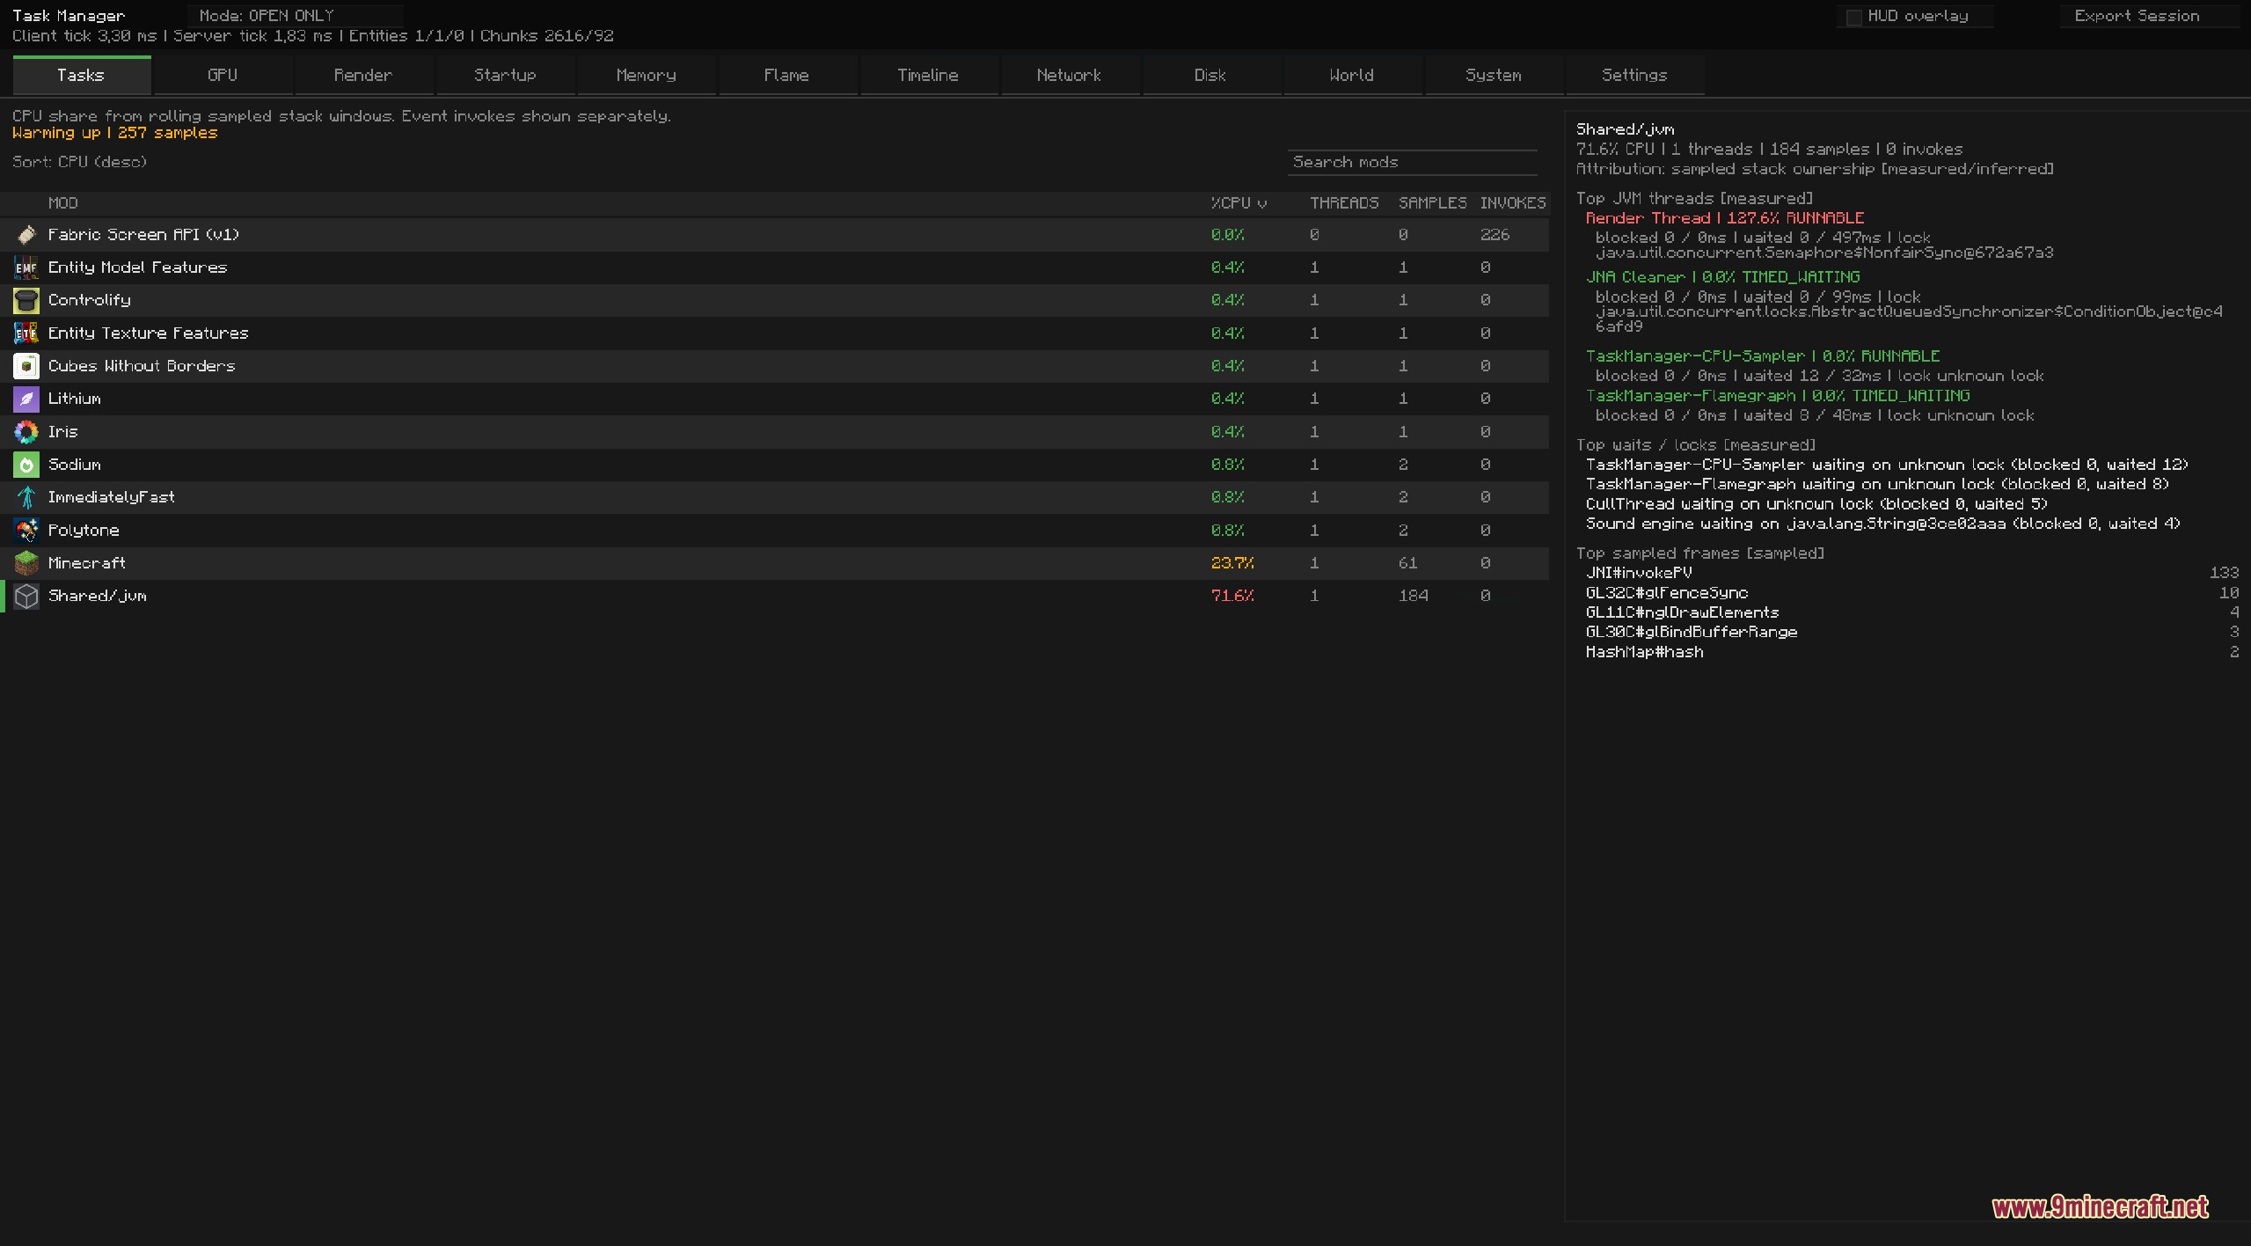Select the Shared/jvm row name
Screen dimensions: 2251x1246
point(98,596)
